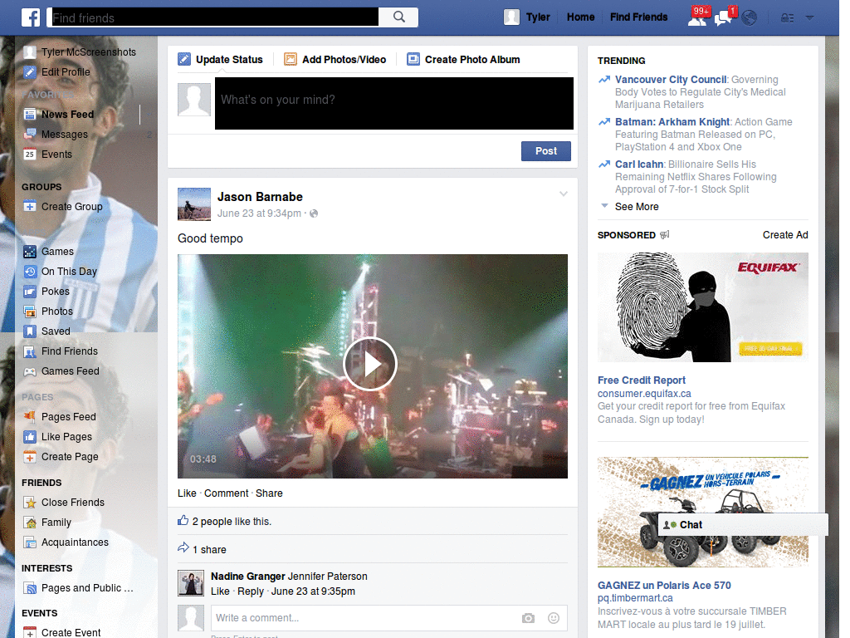The width and height of the screenshot is (850, 638).
Task: Click the blue Post button
Action: 546,151
